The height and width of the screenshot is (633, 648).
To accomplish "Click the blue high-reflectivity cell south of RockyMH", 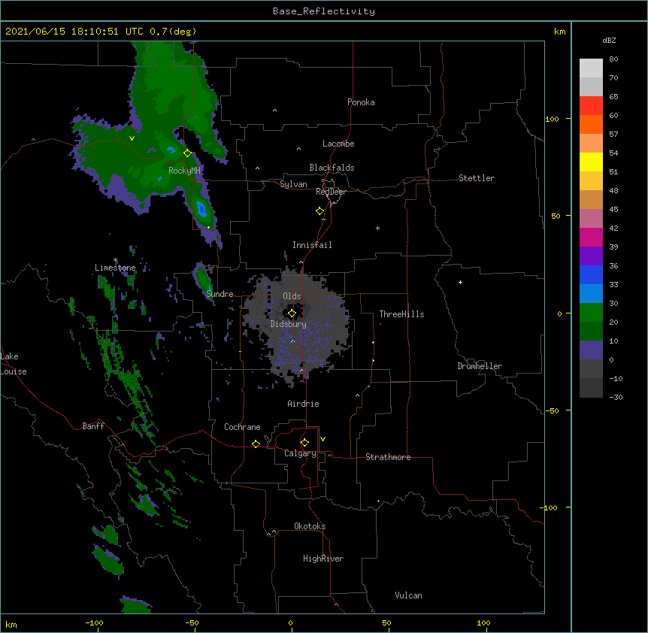I will [201, 209].
